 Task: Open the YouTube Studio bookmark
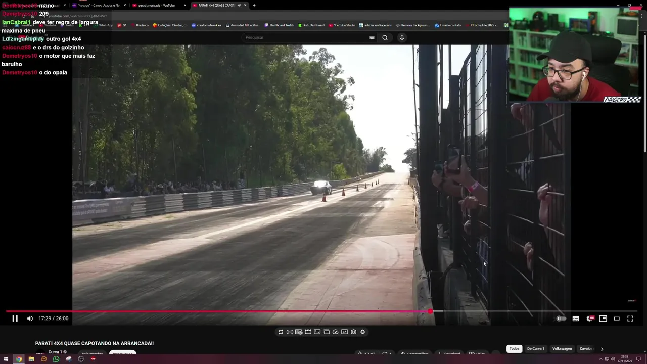click(342, 25)
